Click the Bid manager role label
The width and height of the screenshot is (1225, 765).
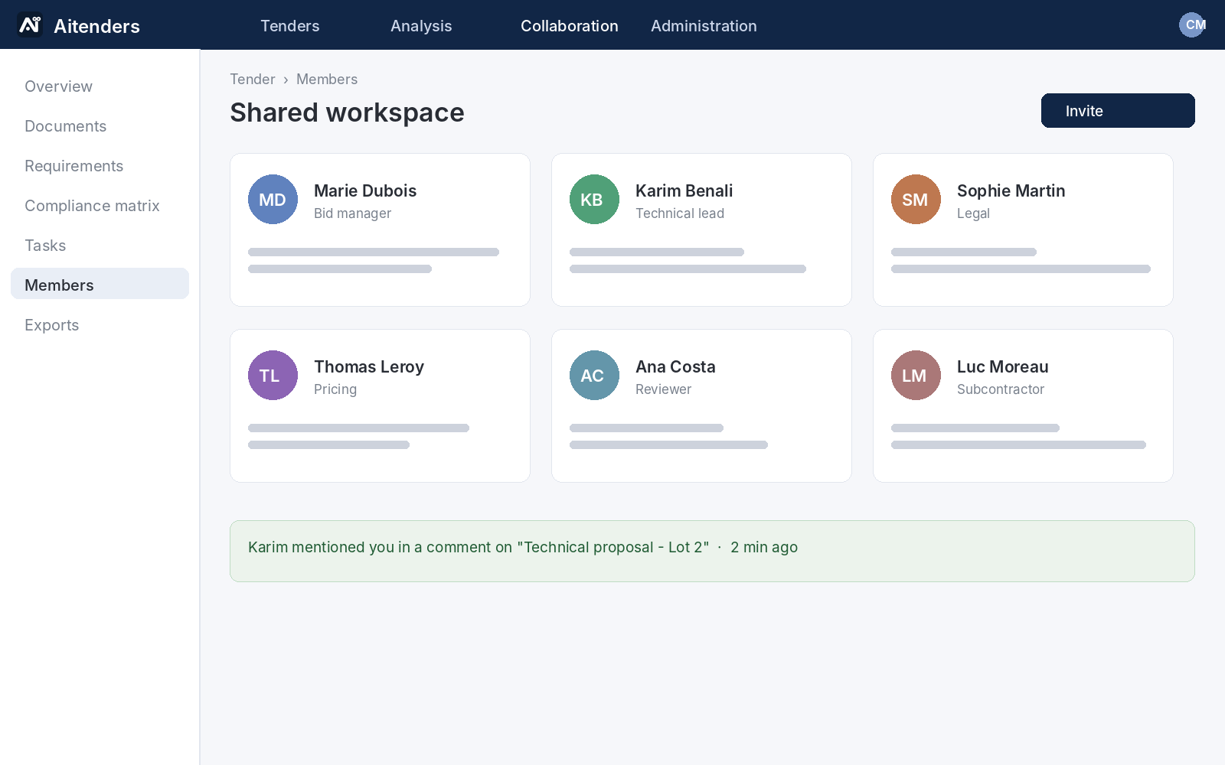tap(352, 213)
